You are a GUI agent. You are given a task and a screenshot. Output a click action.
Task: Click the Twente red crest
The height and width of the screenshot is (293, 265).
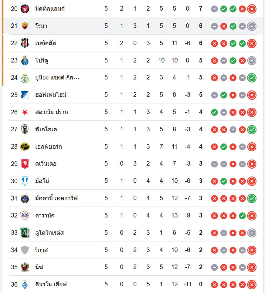(25, 164)
